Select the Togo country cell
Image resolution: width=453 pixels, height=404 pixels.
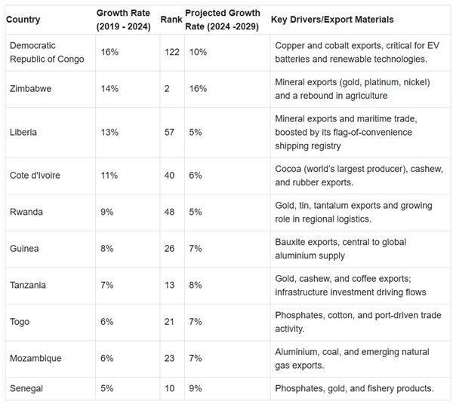[x=20, y=322]
